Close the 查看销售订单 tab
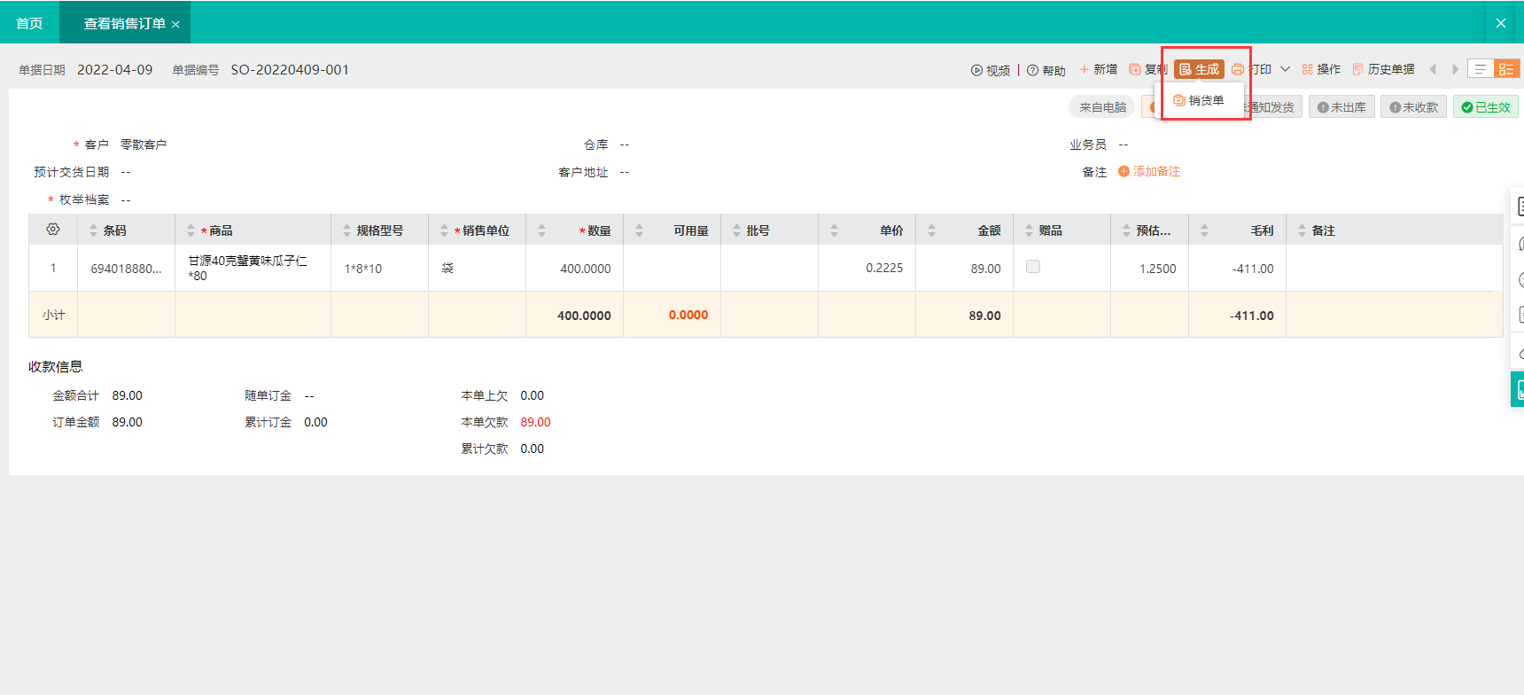Image resolution: width=1524 pixels, height=695 pixels. (x=175, y=24)
